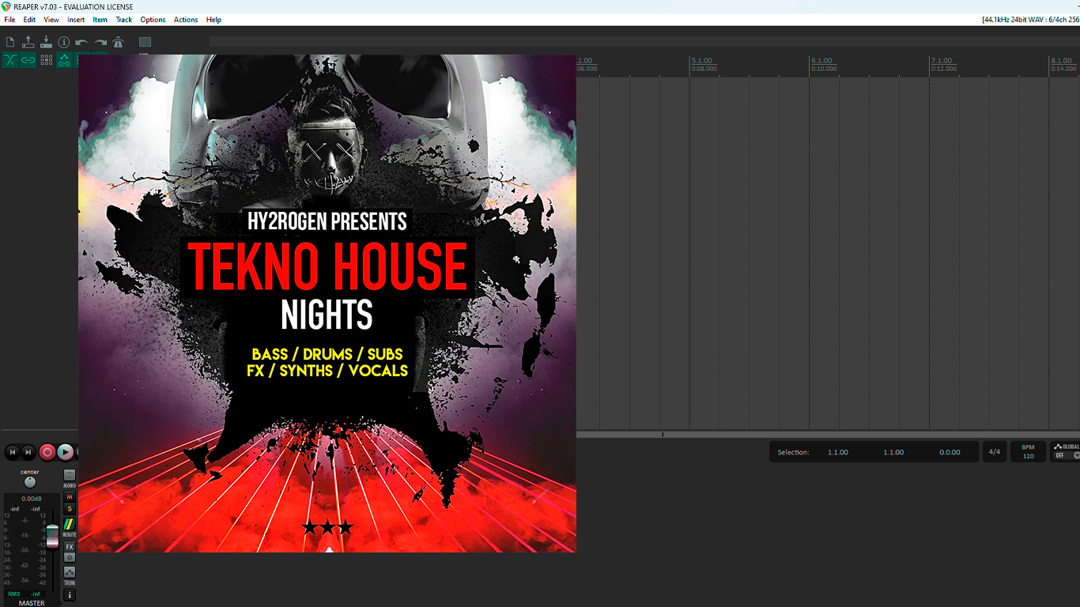This screenshot has width=1080, height=607.
Task: Click the 4/4 time signature box
Action: 995,452
